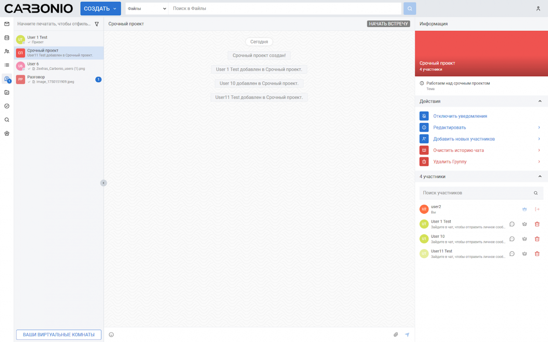Image resolution: width=548 pixels, height=342 pixels.
Task: Open the Chats module with badge
Action: click(7, 79)
